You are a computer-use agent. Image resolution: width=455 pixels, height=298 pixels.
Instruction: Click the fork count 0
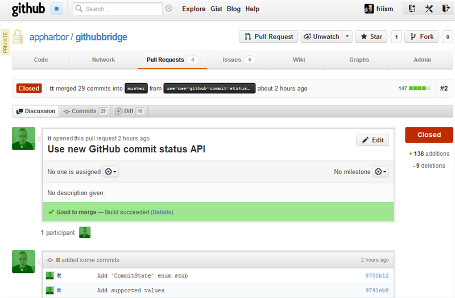coord(448,37)
